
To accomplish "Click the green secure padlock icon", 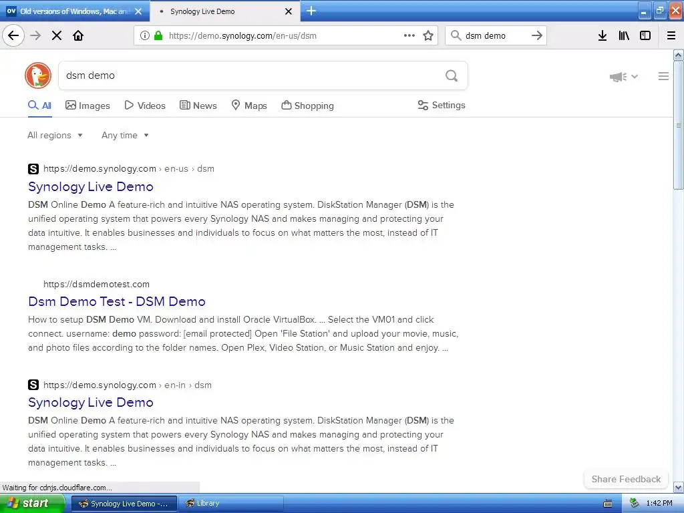I will [x=158, y=35].
